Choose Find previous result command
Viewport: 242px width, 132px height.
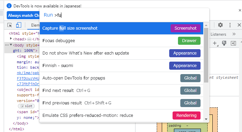click(x=121, y=103)
